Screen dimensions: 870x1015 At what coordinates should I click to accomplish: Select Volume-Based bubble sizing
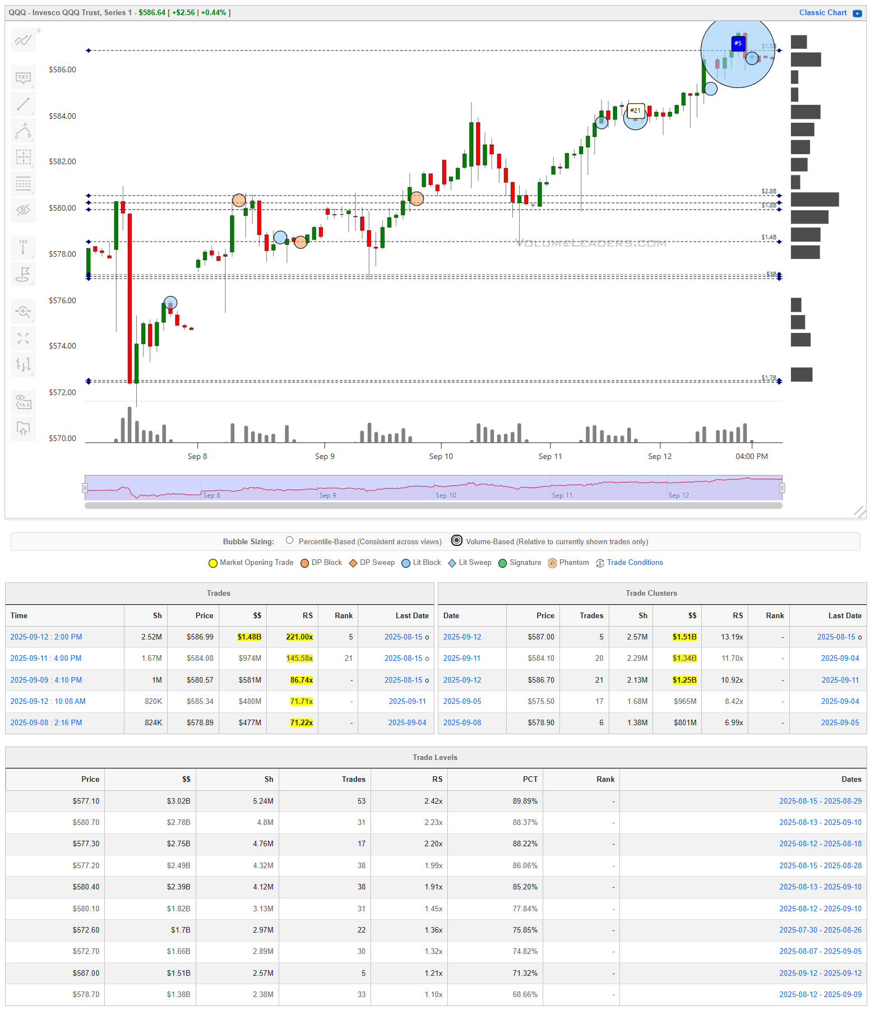[457, 540]
